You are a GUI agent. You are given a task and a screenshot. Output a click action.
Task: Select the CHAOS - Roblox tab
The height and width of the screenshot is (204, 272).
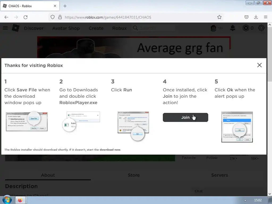coord(30,6)
